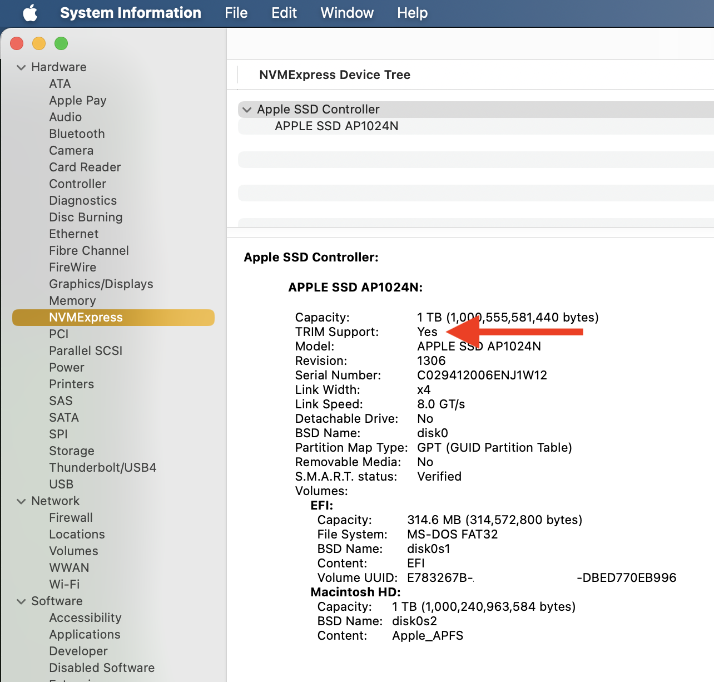This screenshot has width=714, height=682.
Task: Click the TRIM Support value Yes
Action: 427,332
